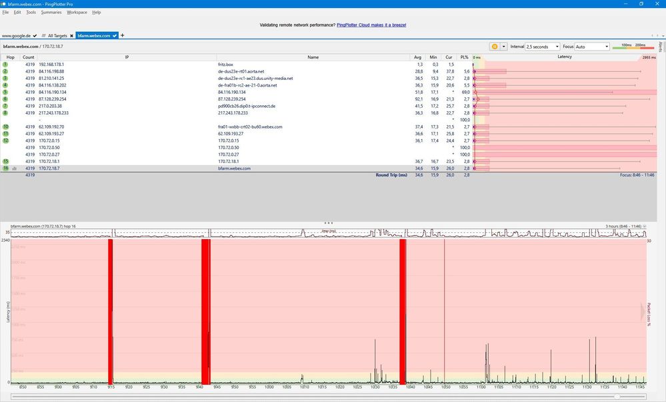
Task: Select hop 11 circle icon for 62.109.193.27
Action: (5, 134)
